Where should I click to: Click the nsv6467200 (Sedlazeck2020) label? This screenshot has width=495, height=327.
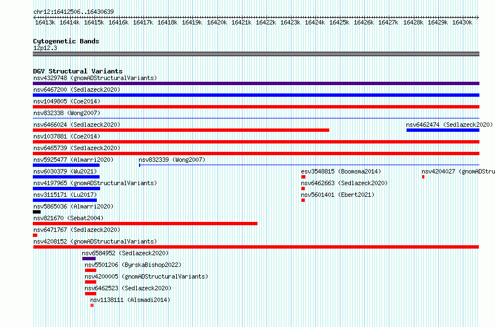[77, 90]
